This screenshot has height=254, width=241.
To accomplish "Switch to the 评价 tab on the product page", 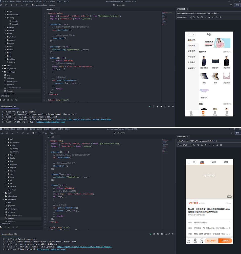I will pos(214,162).
